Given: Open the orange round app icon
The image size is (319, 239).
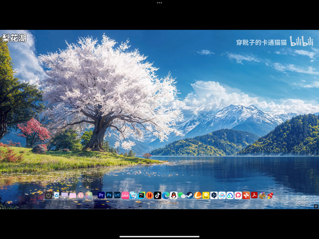Looking at the screenshot, I should (149, 195).
